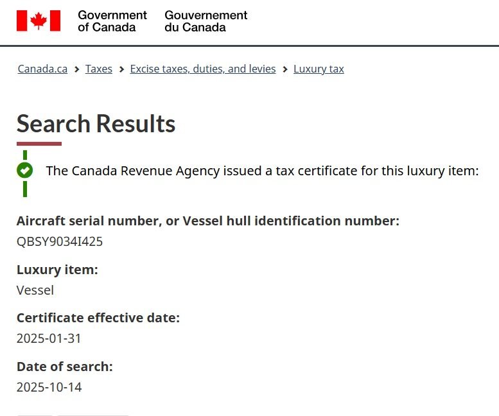The image size is (499, 416).
Task: Open Excise taxes, duties, and levies link
Action: (203, 69)
